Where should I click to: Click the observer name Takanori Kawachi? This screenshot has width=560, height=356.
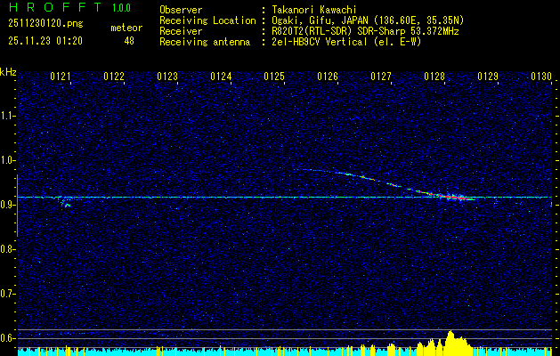tap(315, 9)
